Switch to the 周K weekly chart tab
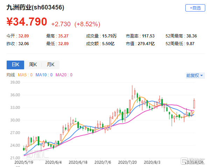 pos(33,65)
